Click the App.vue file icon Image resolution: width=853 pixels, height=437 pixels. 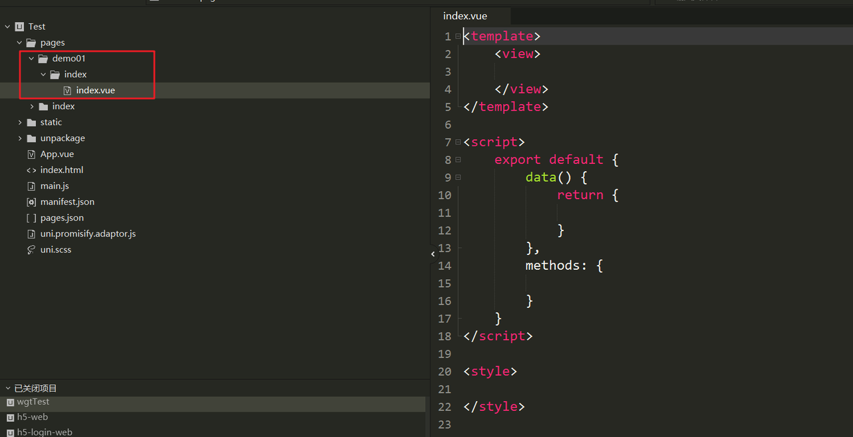[31, 154]
